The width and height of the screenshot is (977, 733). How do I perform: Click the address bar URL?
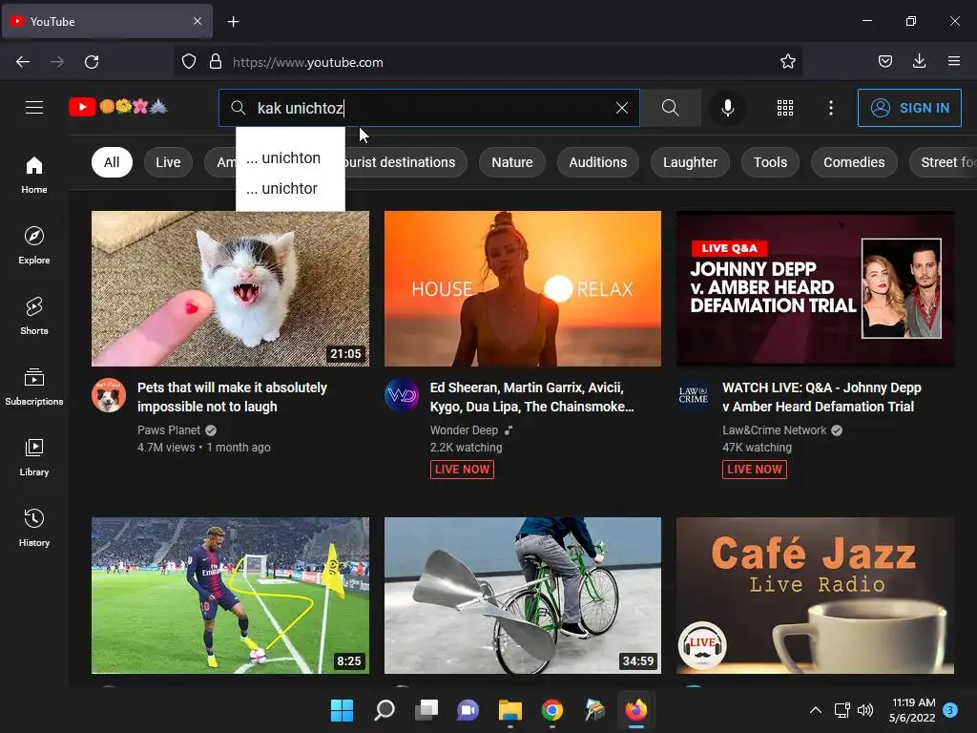(308, 62)
